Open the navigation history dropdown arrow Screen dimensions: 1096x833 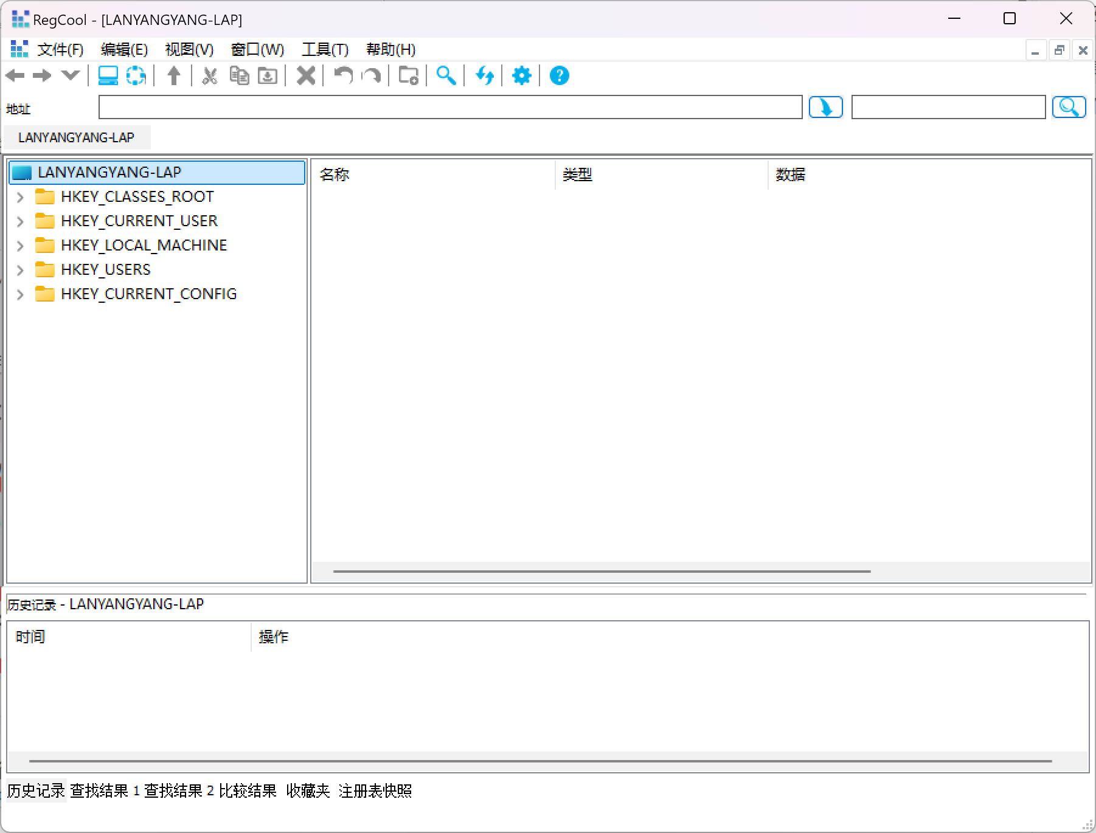click(x=71, y=75)
